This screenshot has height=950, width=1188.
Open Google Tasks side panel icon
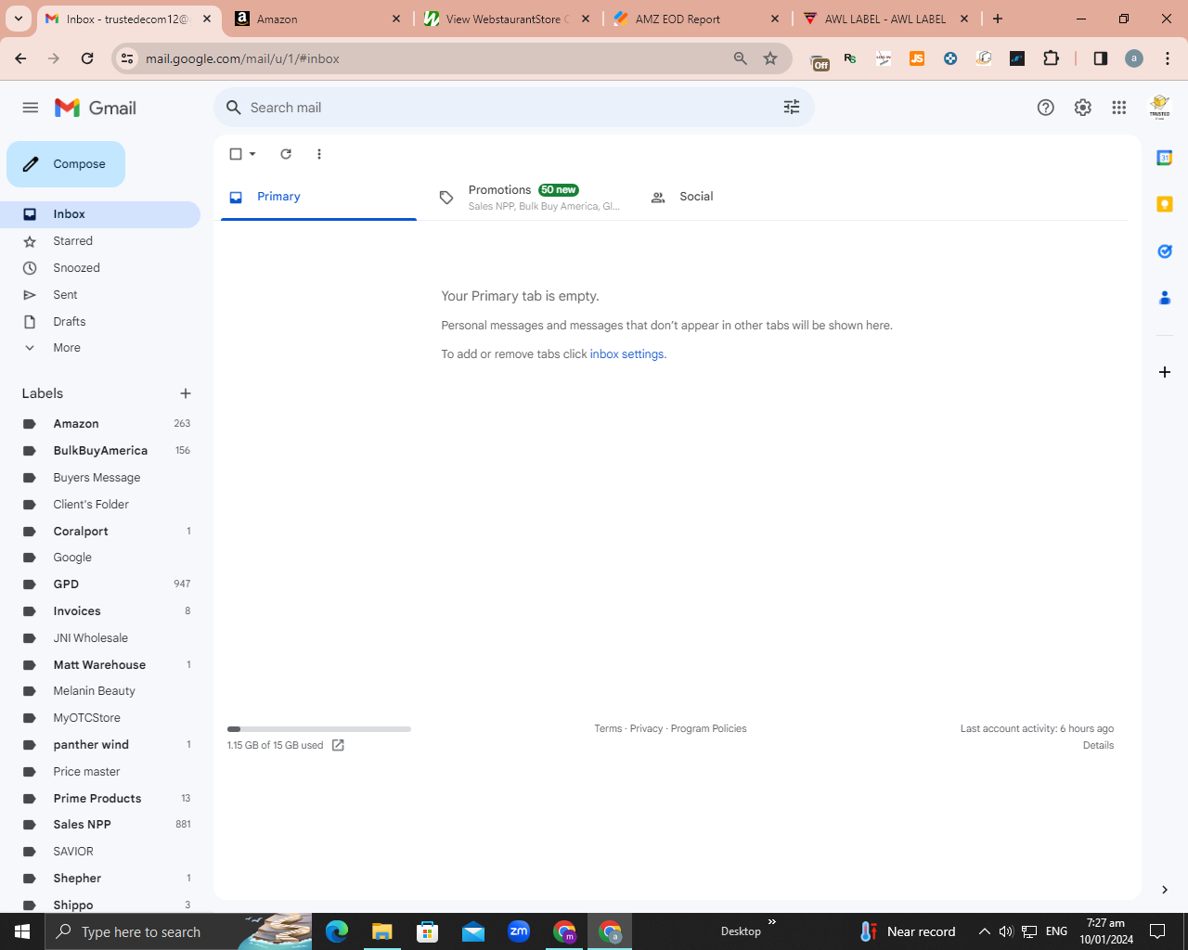(x=1165, y=251)
